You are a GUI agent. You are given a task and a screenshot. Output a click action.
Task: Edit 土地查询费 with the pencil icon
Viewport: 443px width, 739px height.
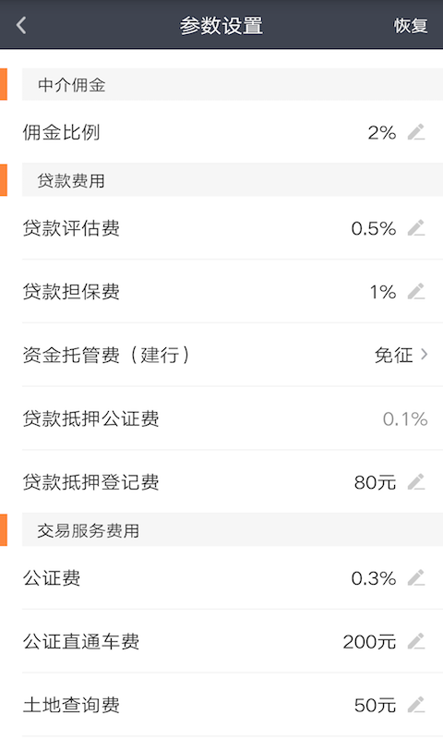[416, 705]
